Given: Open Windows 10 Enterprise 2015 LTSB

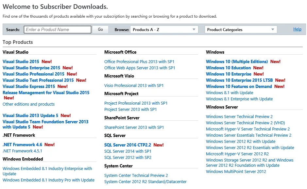Looking at the screenshot, I should [239, 80].
